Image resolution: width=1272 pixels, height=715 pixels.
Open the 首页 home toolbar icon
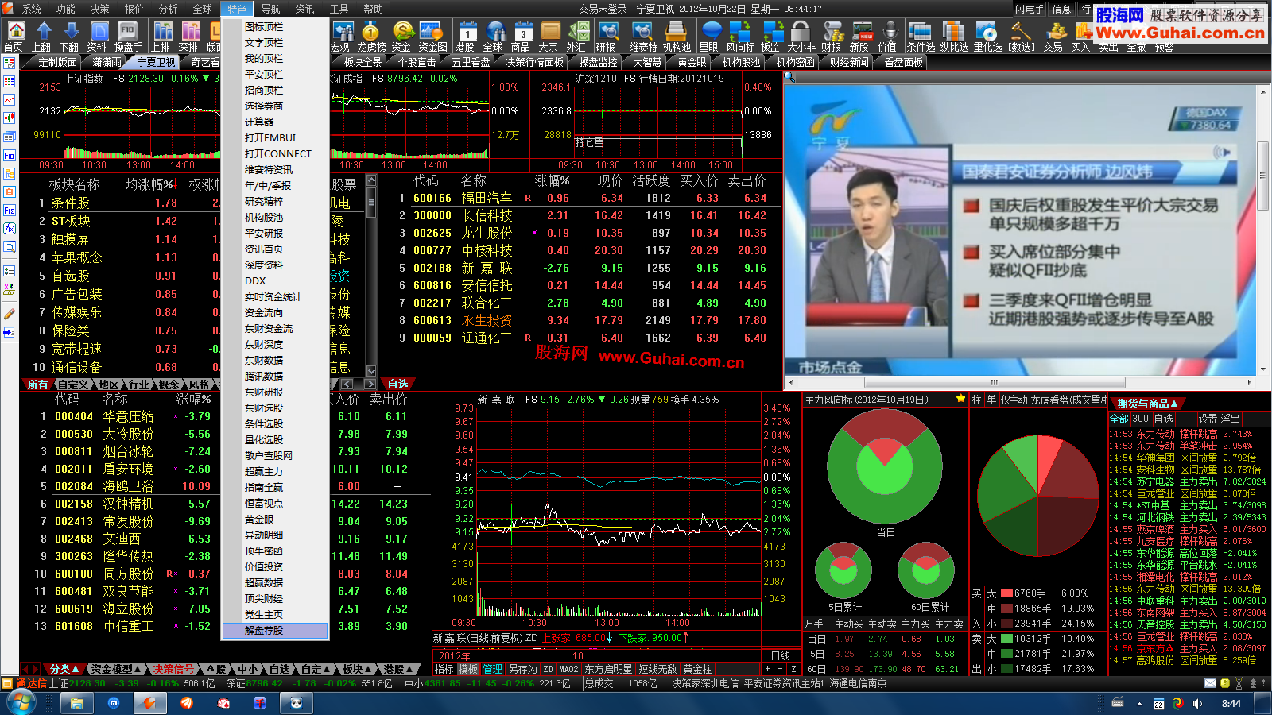[x=15, y=37]
